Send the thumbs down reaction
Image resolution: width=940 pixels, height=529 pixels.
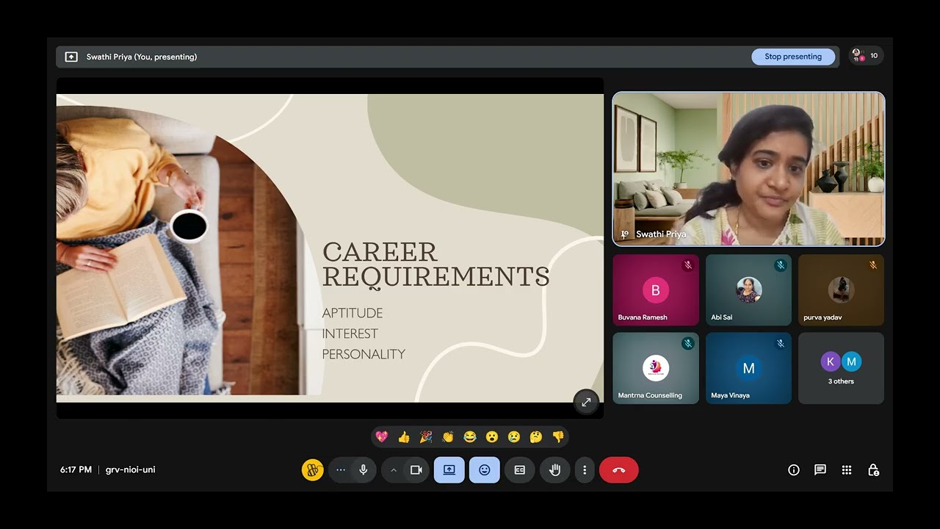[x=558, y=437]
